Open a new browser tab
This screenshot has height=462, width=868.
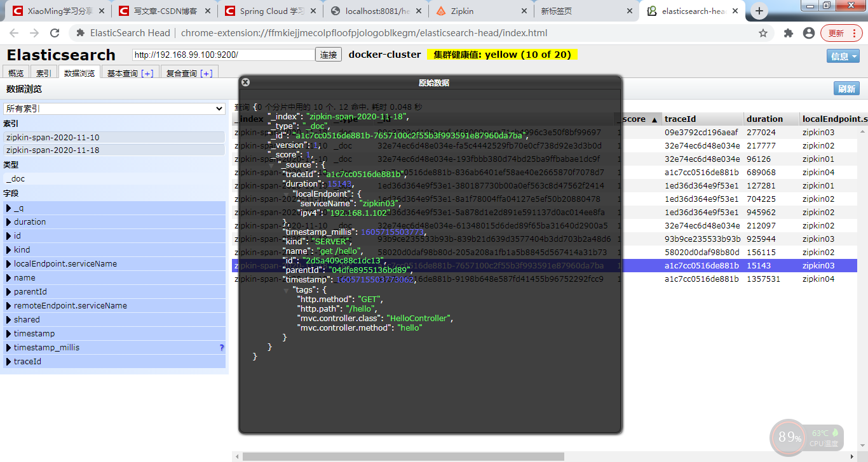coord(759,11)
